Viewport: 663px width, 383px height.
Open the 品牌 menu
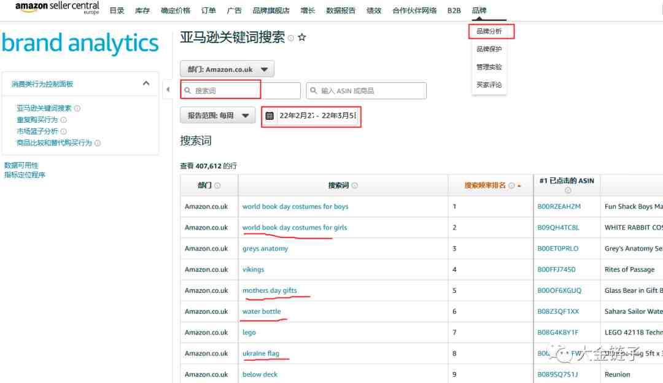coord(479,10)
